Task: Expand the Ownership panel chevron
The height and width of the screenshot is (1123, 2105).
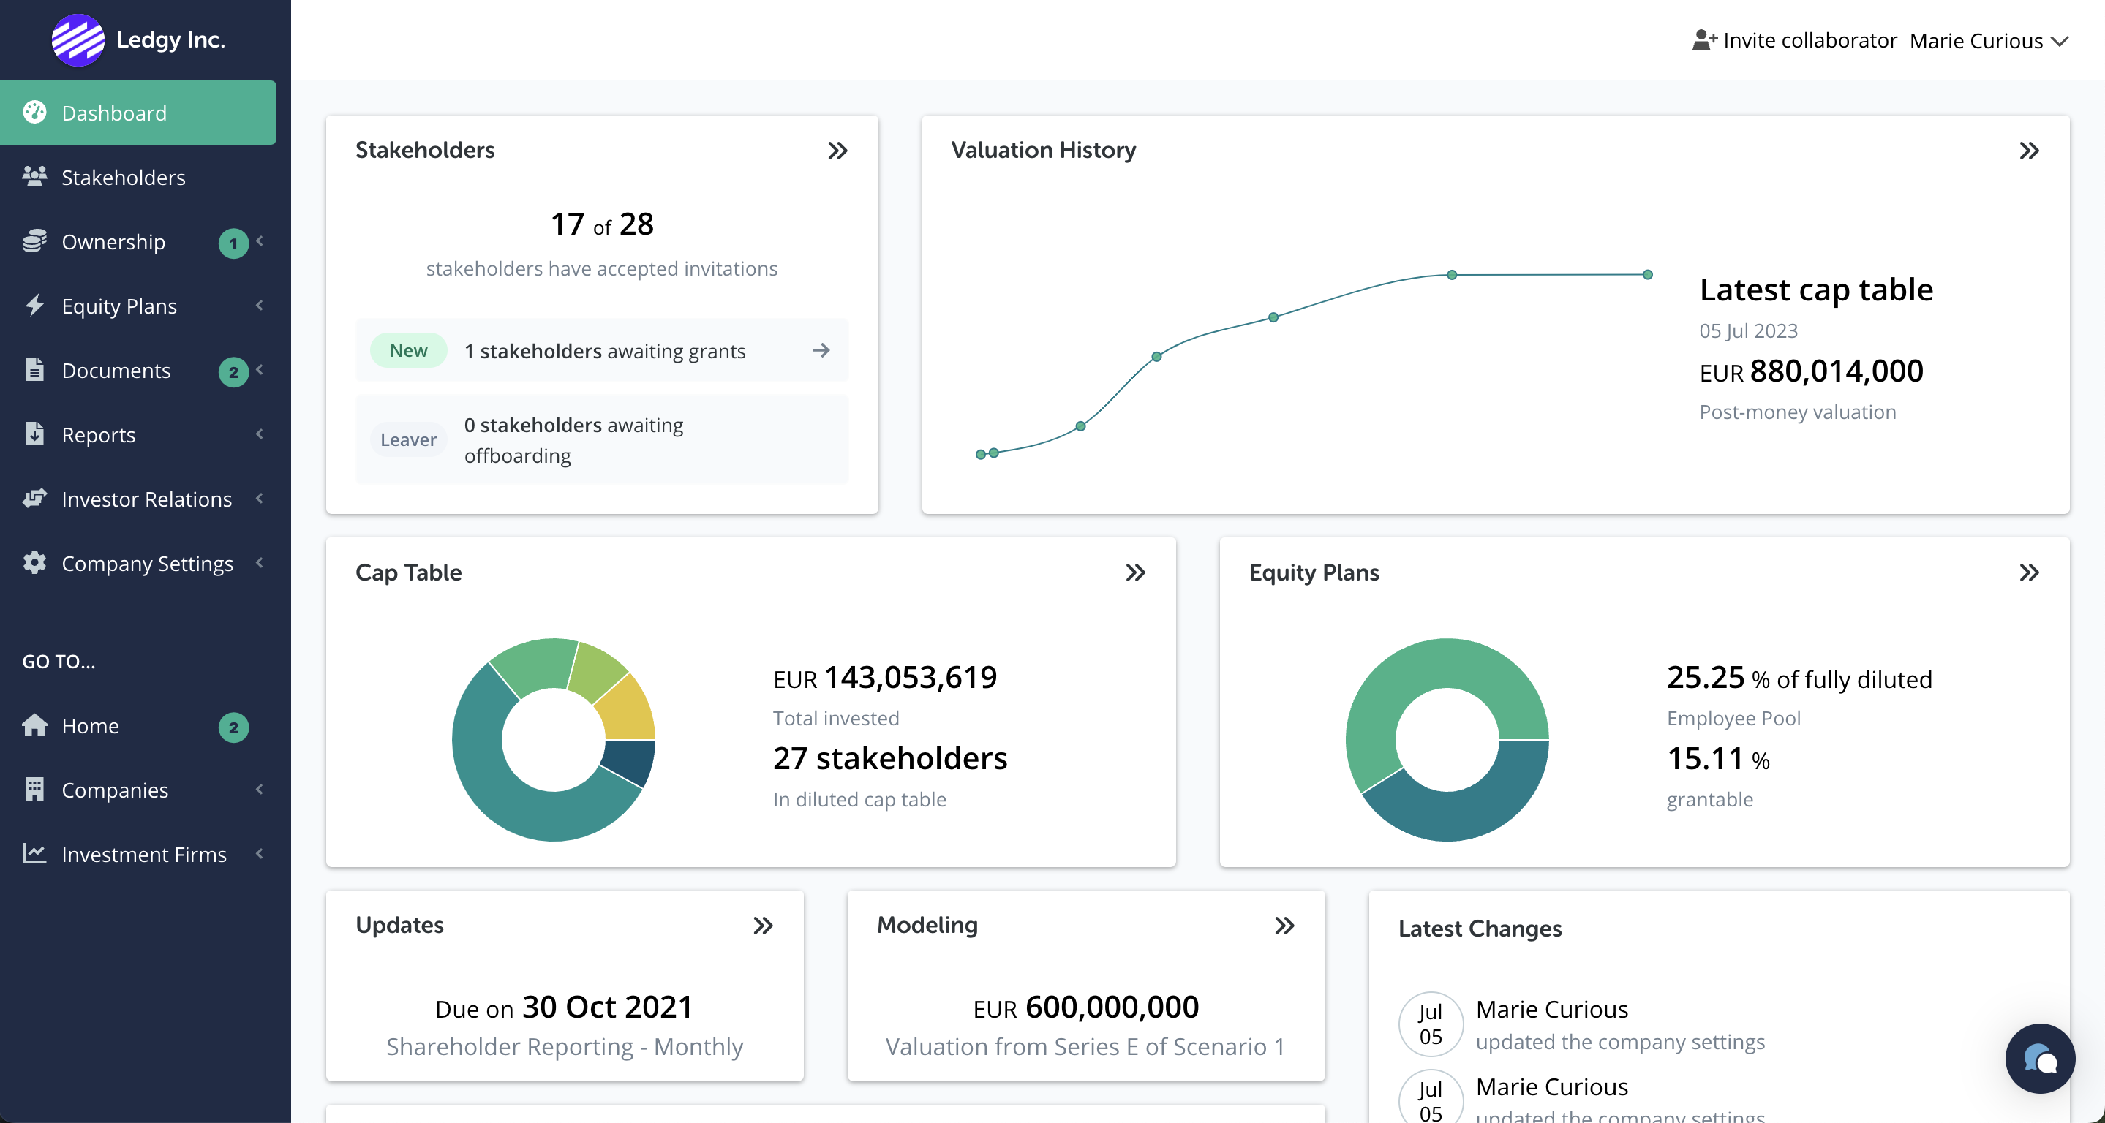Action: coord(263,241)
